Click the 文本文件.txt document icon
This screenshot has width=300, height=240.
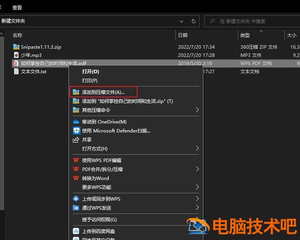click(x=16, y=72)
